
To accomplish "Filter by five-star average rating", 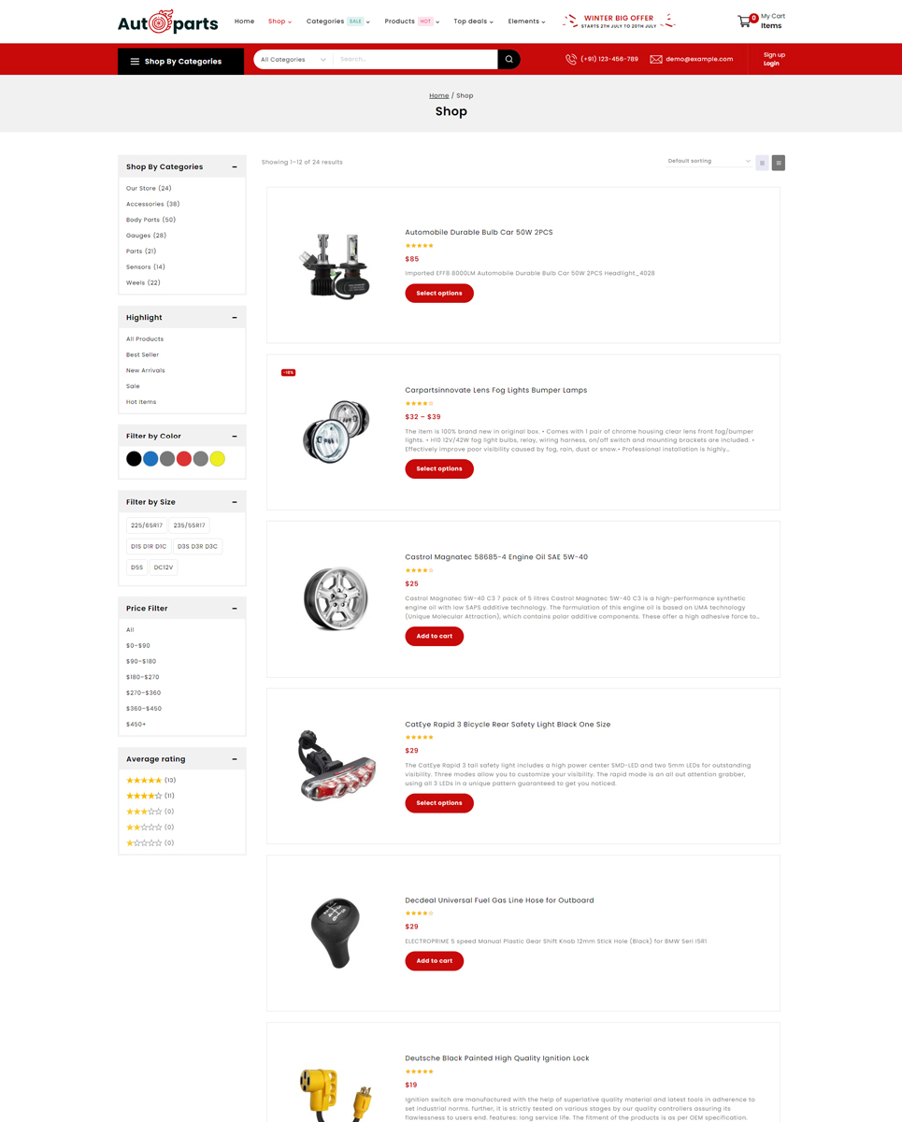I will point(151,780).
